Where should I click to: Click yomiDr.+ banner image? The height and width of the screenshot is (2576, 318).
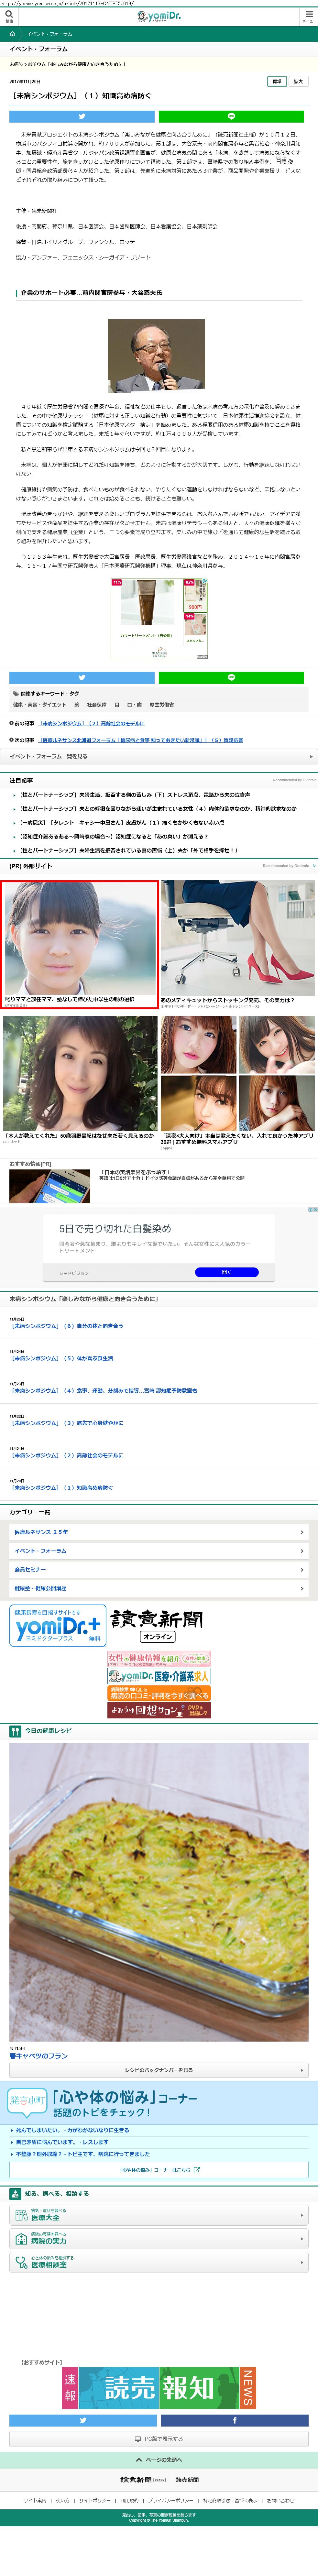tap(58, 1625)
